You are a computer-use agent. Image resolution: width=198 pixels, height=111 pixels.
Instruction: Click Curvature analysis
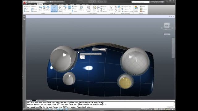[x=144, y=9]
